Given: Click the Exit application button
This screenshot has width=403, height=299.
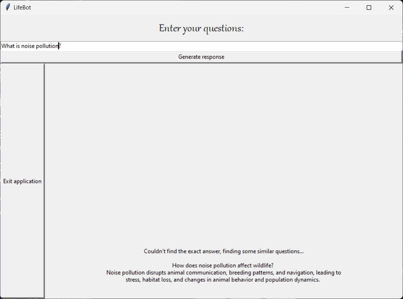Looking at the screenshot, I should click(x=22, y=181).
